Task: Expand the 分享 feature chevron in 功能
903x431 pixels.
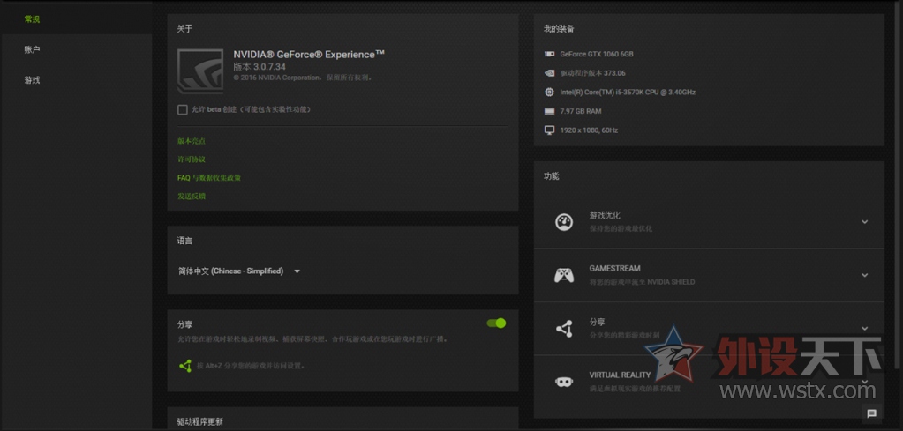Action: click(864, 328)
